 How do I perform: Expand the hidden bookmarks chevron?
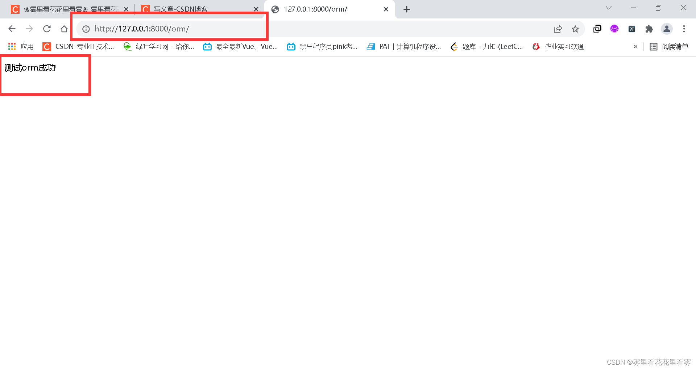click(635, 47)
